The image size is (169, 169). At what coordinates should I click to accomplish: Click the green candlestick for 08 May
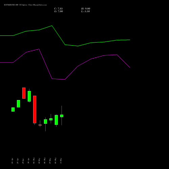56,120
